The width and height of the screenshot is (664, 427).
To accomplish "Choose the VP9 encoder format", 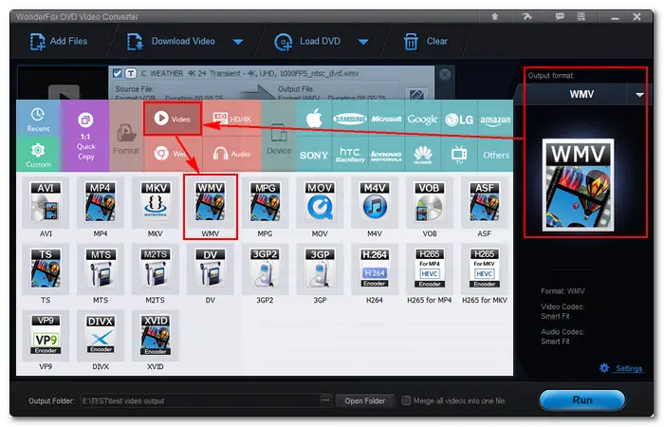I will [46, 335].
